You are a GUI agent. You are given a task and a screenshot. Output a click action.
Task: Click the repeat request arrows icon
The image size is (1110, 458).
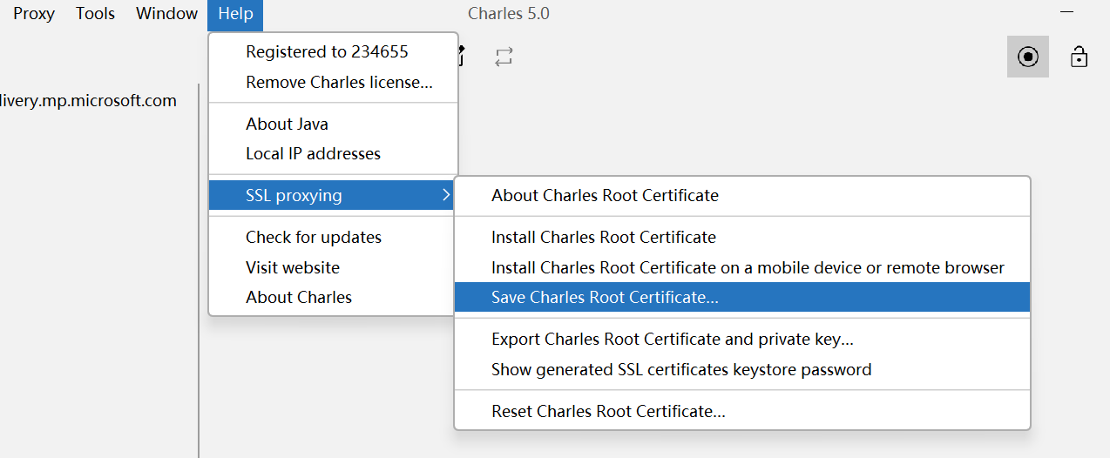click(x=504, y=57)
